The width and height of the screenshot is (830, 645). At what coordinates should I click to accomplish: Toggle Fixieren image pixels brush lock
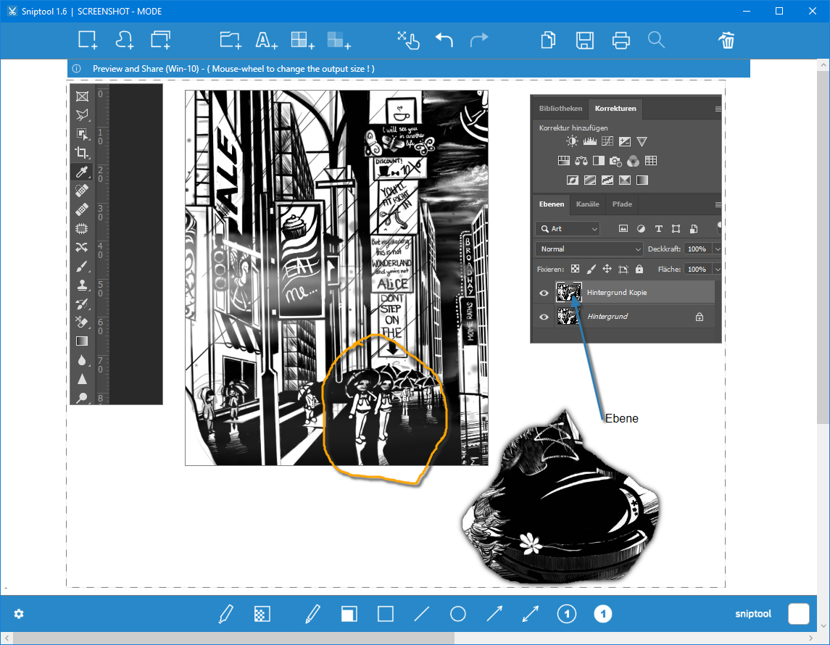click(x=591, y=270)
